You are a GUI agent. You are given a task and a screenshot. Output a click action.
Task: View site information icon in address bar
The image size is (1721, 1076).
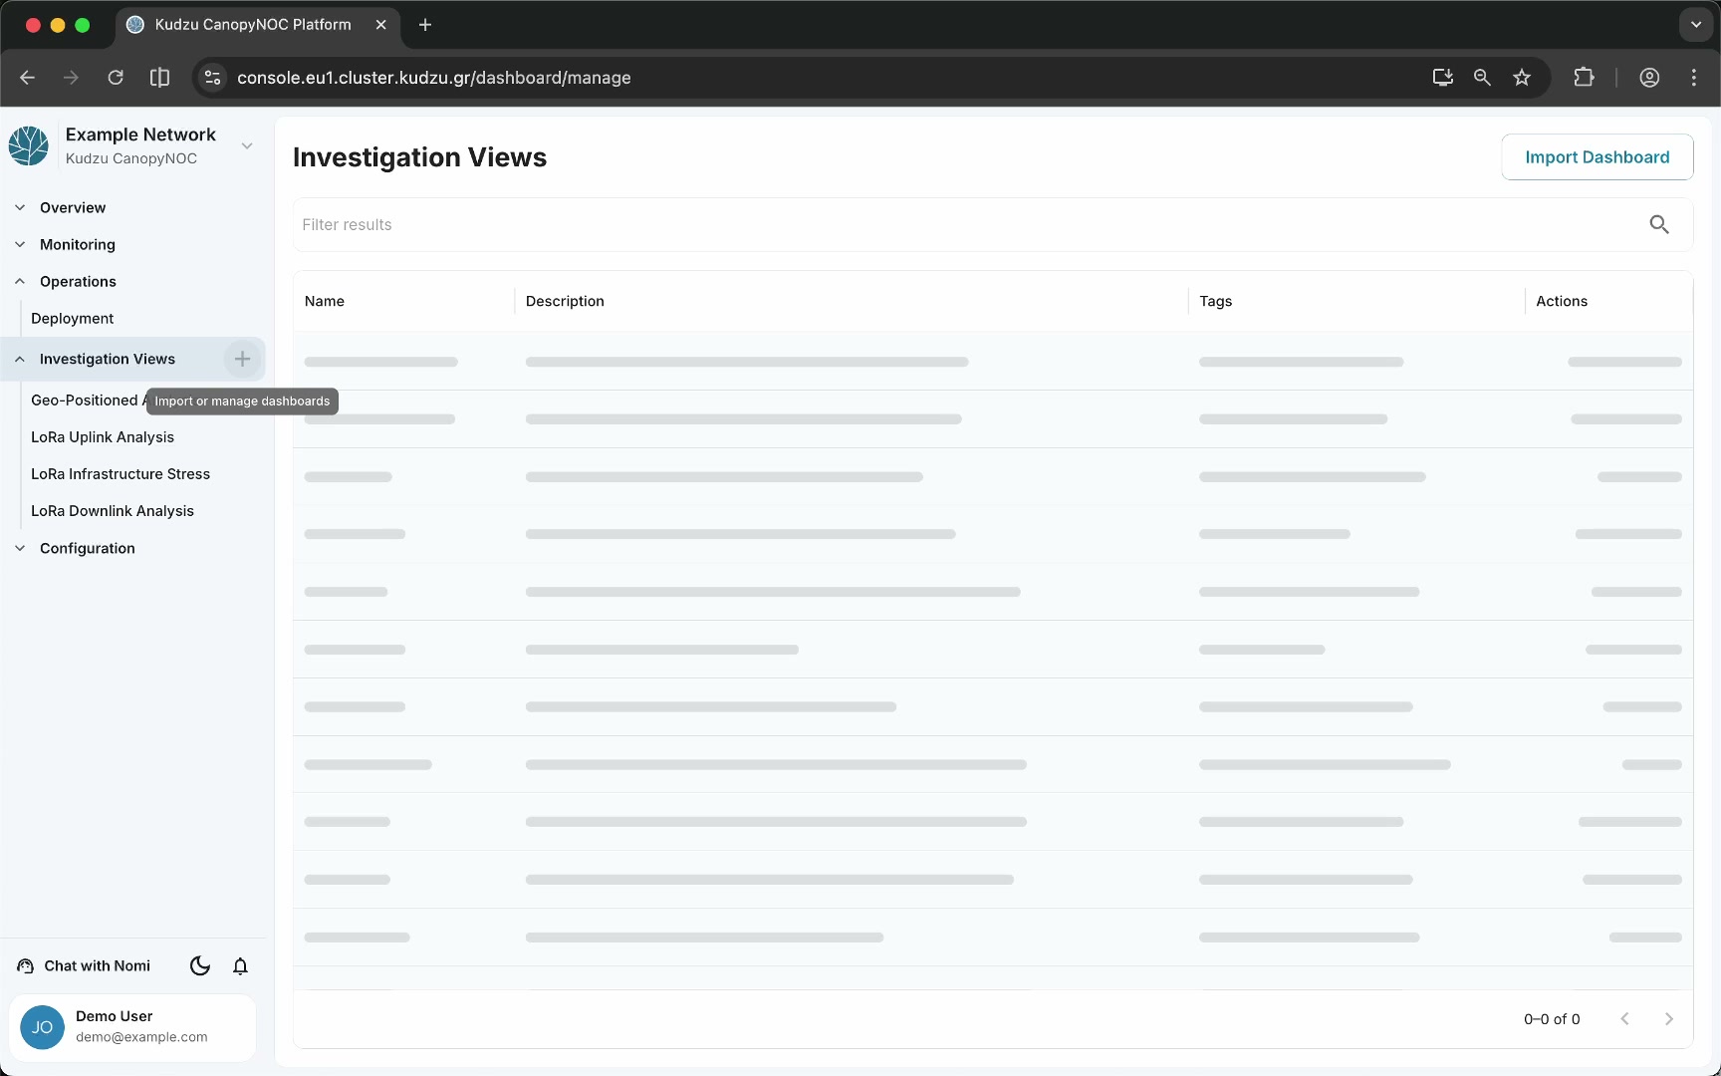(x=212, y=78)
